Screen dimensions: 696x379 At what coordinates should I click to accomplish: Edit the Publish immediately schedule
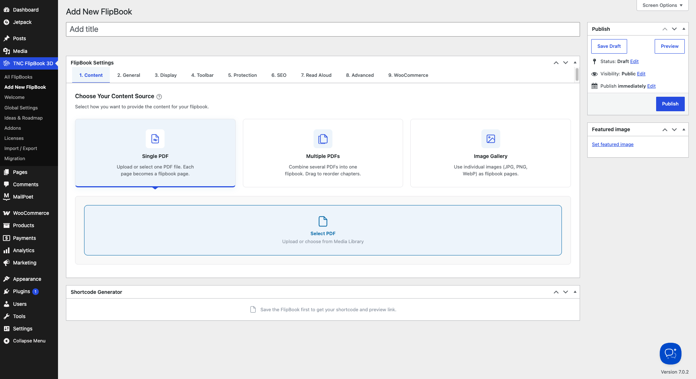[651, 86]
